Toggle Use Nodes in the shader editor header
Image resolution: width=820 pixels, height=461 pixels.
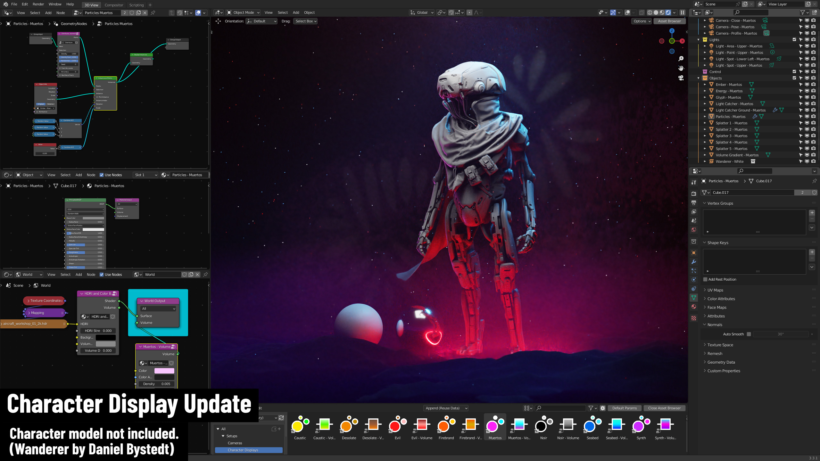tap(102, 175)
